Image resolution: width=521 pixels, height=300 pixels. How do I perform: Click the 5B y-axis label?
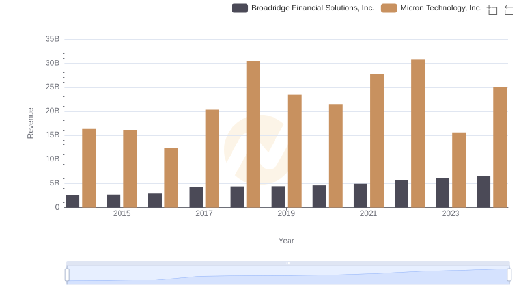[55, 183]
